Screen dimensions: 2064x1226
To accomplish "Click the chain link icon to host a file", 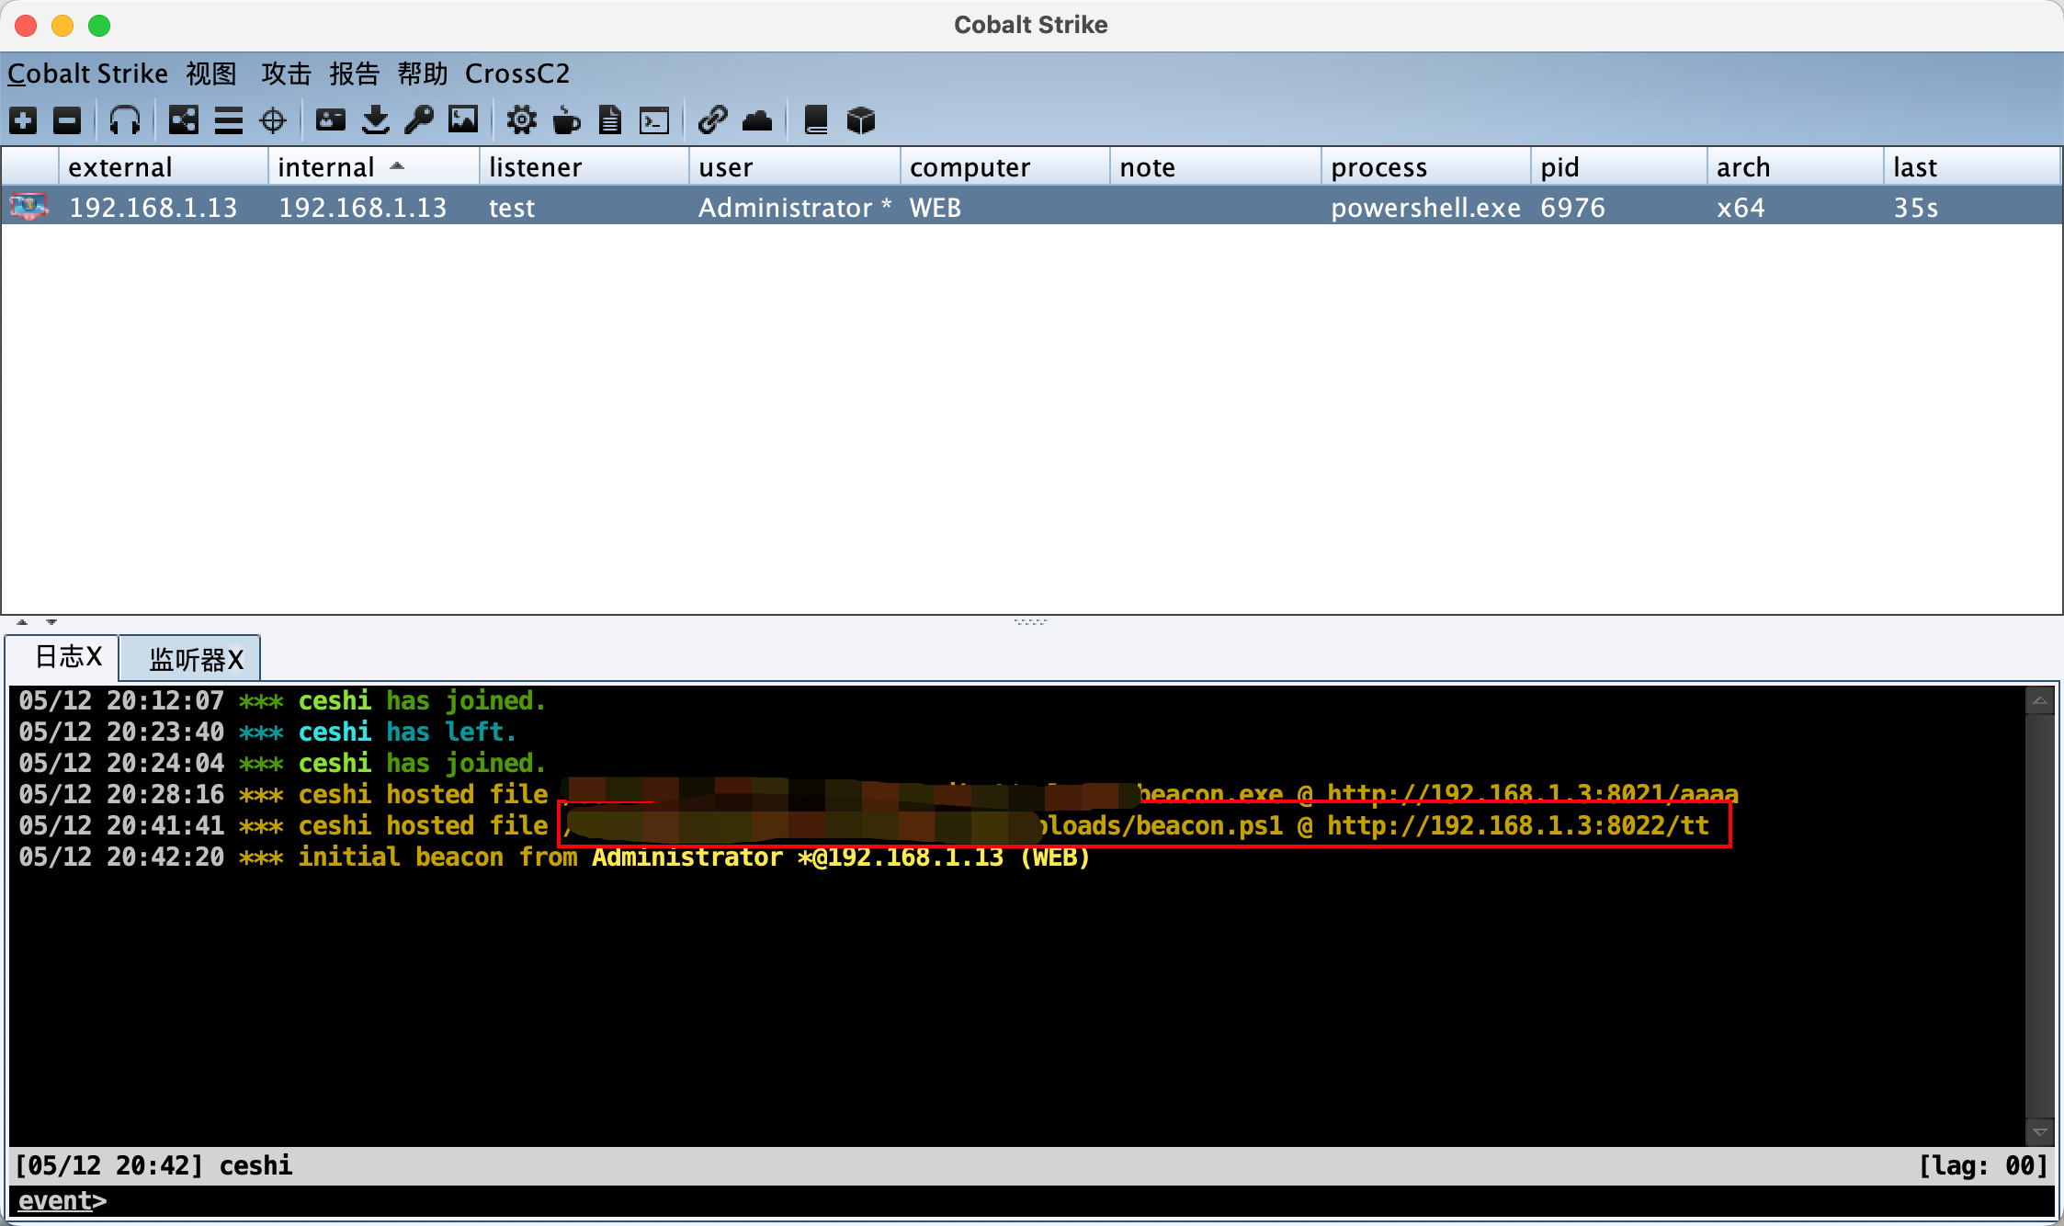I will pyautogui.click(x=713, y=120).
